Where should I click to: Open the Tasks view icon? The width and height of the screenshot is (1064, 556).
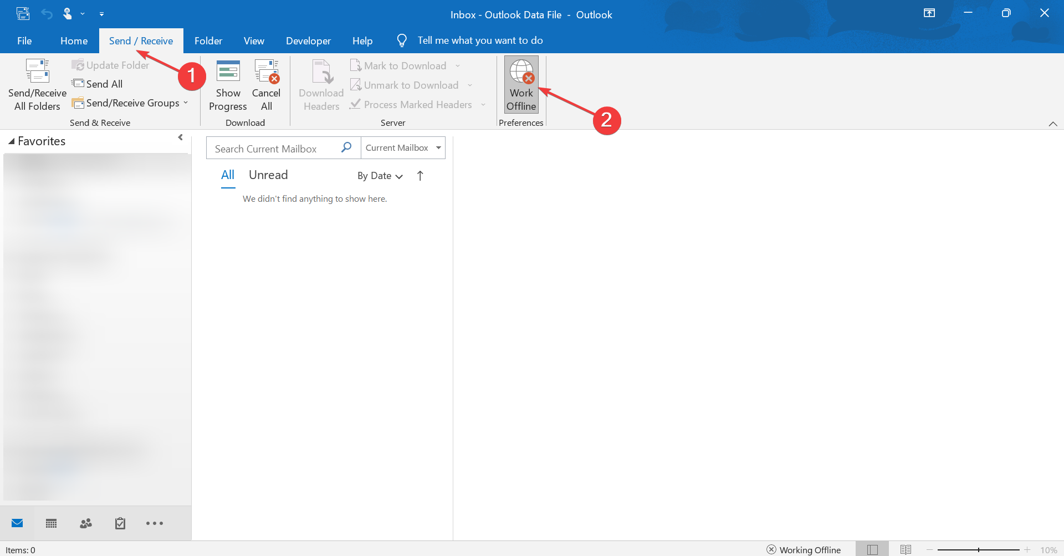[x=120, y=523]
